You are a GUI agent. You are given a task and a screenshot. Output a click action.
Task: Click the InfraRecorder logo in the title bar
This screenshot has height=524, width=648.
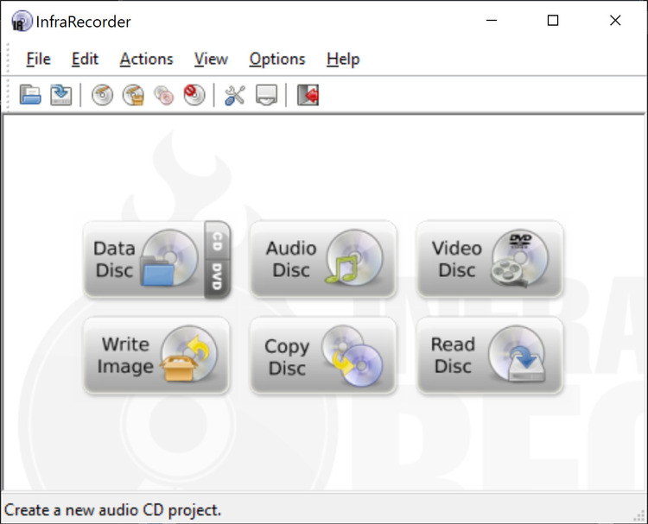click(22, 21)
